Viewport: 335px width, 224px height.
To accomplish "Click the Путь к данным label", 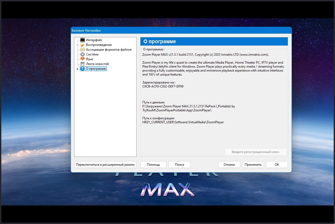I will (x=153, y=102).
